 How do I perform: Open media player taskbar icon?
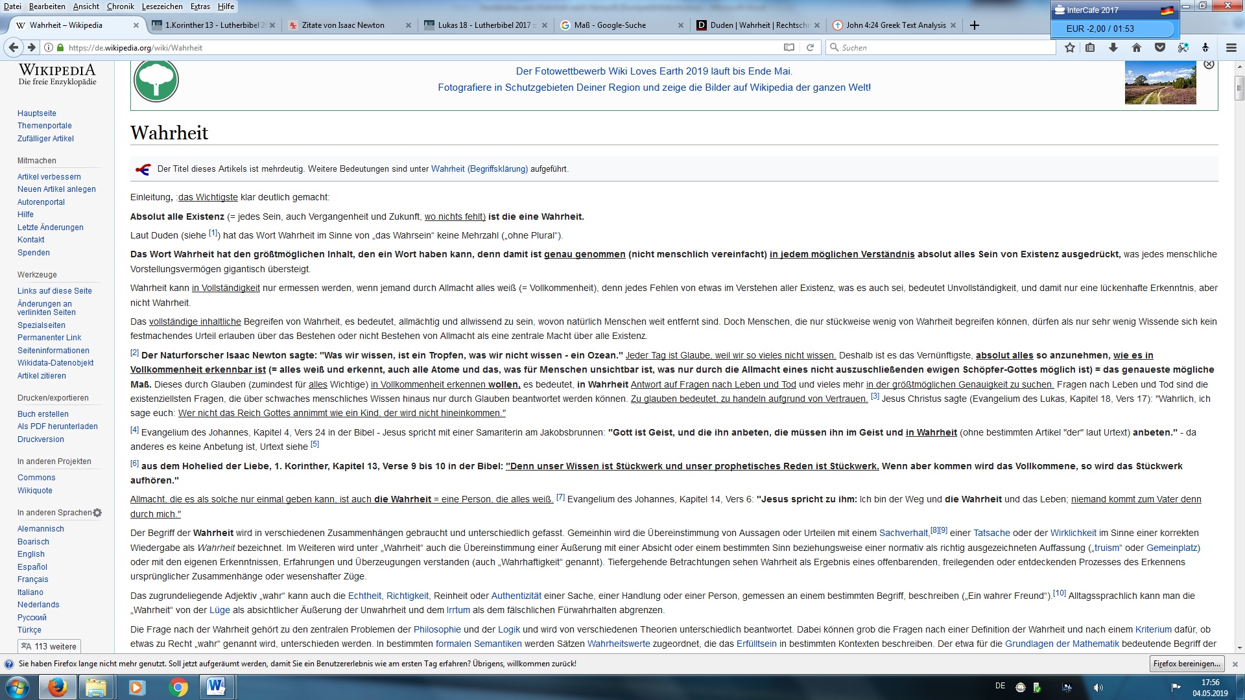[137, 687]
